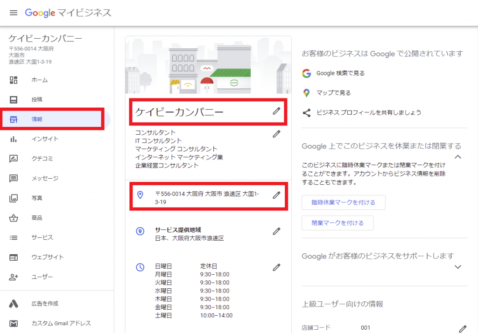Edit the business name using its pencil icon
Image resolution: width=478 pixels, height=333 pixels.
click(x=277, y=111)
